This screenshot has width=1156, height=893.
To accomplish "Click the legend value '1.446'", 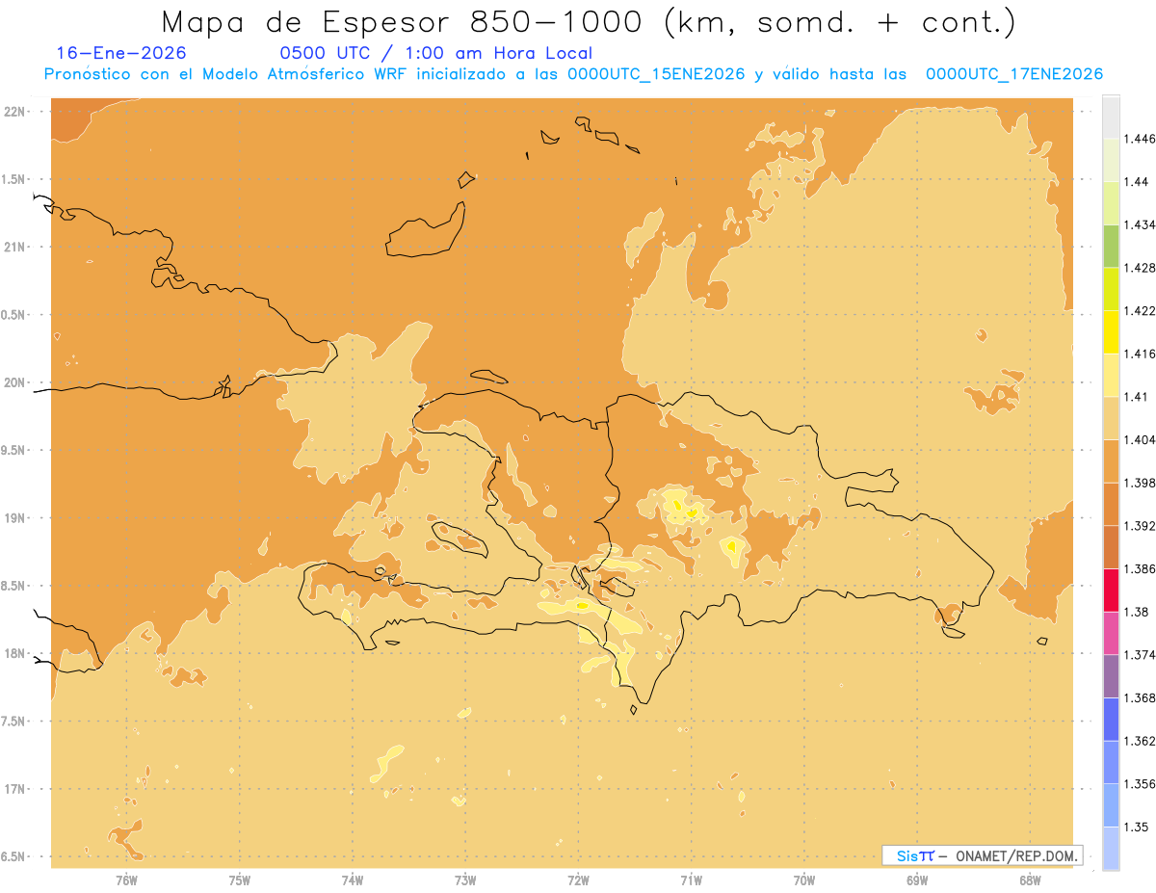I will click(1140, 139).
